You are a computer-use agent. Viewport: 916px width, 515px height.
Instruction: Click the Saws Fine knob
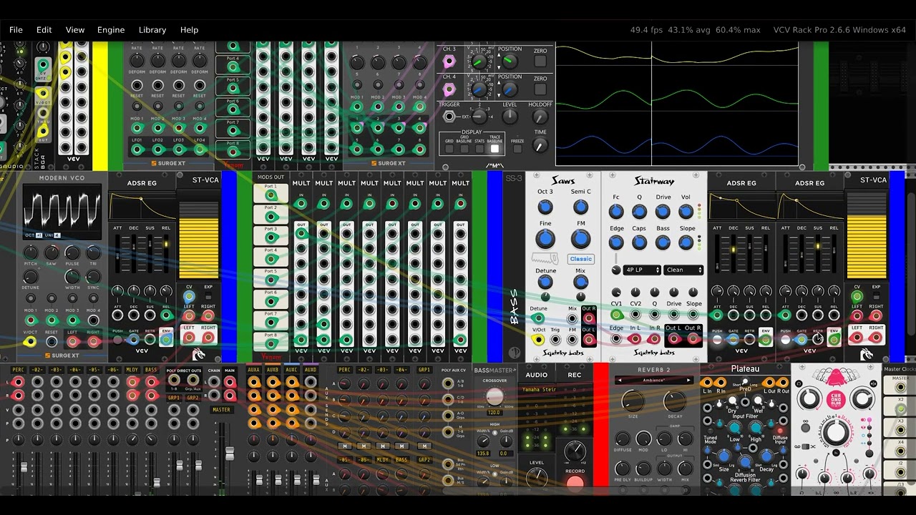pyautogui.click(x=545, y=239)
